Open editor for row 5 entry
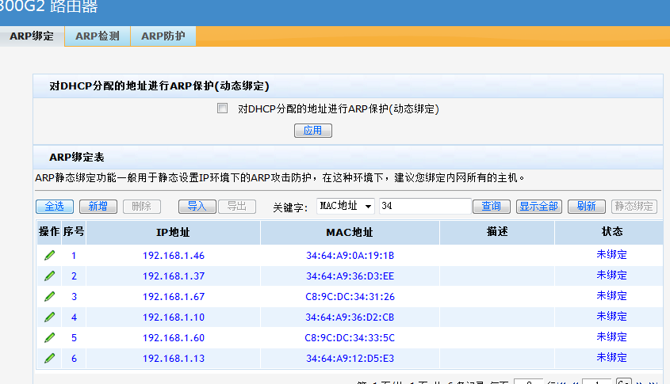The image size is (670, 384). [49, 337]
